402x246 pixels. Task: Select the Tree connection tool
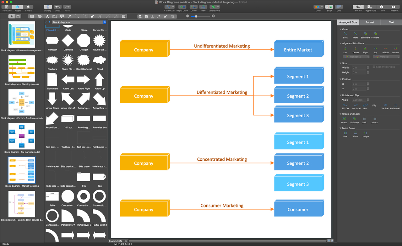click(203, 7)
